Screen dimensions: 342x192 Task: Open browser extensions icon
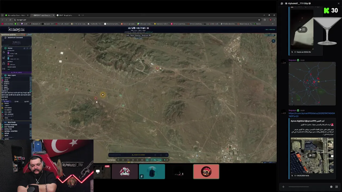pyautogui.click(x=265, y=20)
